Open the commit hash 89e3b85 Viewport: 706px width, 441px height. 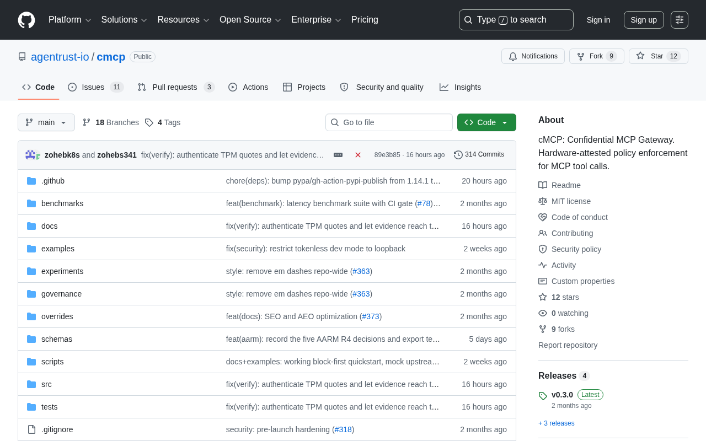pyautogui.click(x=387, y=155)
